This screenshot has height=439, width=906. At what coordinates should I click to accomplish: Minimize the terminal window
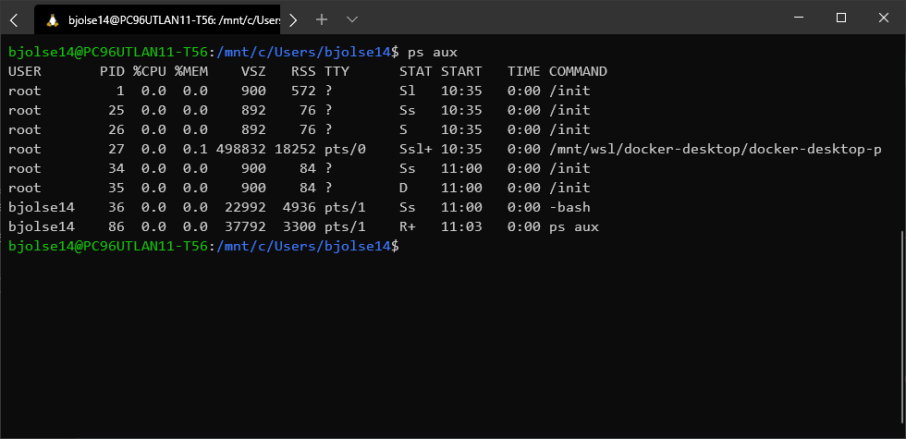pyautogui.click(x=799, y=18)
